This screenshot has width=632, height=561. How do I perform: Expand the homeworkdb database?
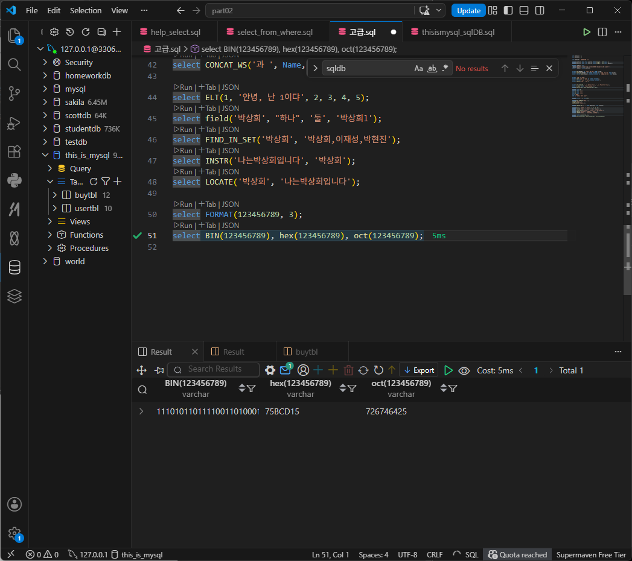(45, 76)
